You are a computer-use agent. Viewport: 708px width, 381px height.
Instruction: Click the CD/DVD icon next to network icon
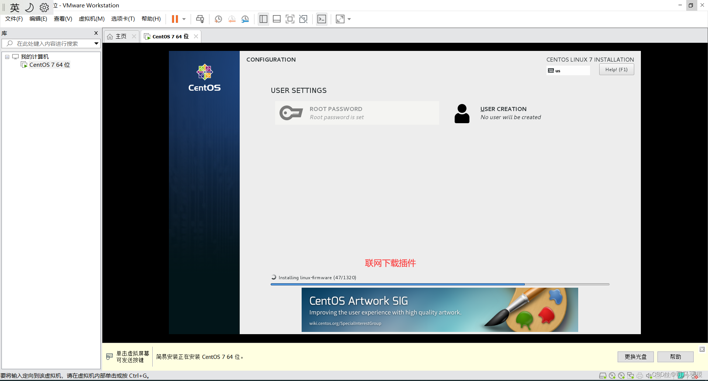coord(621,375)
